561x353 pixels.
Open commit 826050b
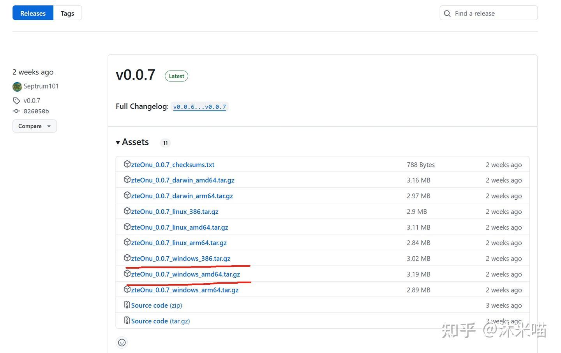[x=36, y=111]
